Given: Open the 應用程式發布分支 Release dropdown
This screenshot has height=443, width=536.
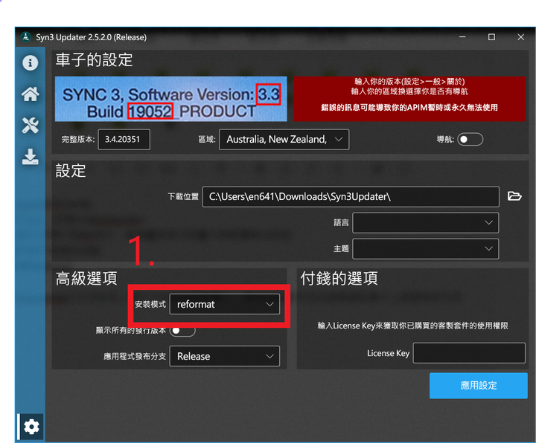Looking at the screenshot, I should 224,356.
